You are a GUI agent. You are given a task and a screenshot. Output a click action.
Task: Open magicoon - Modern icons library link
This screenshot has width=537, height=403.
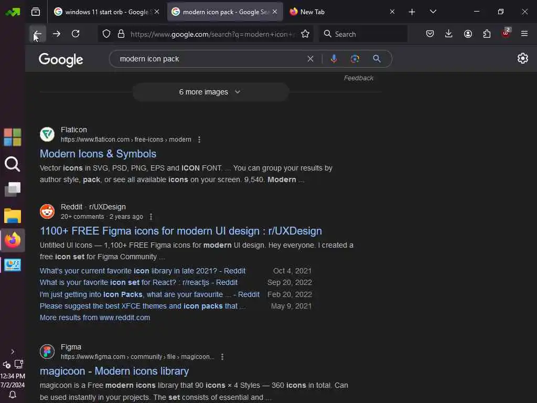114,371
